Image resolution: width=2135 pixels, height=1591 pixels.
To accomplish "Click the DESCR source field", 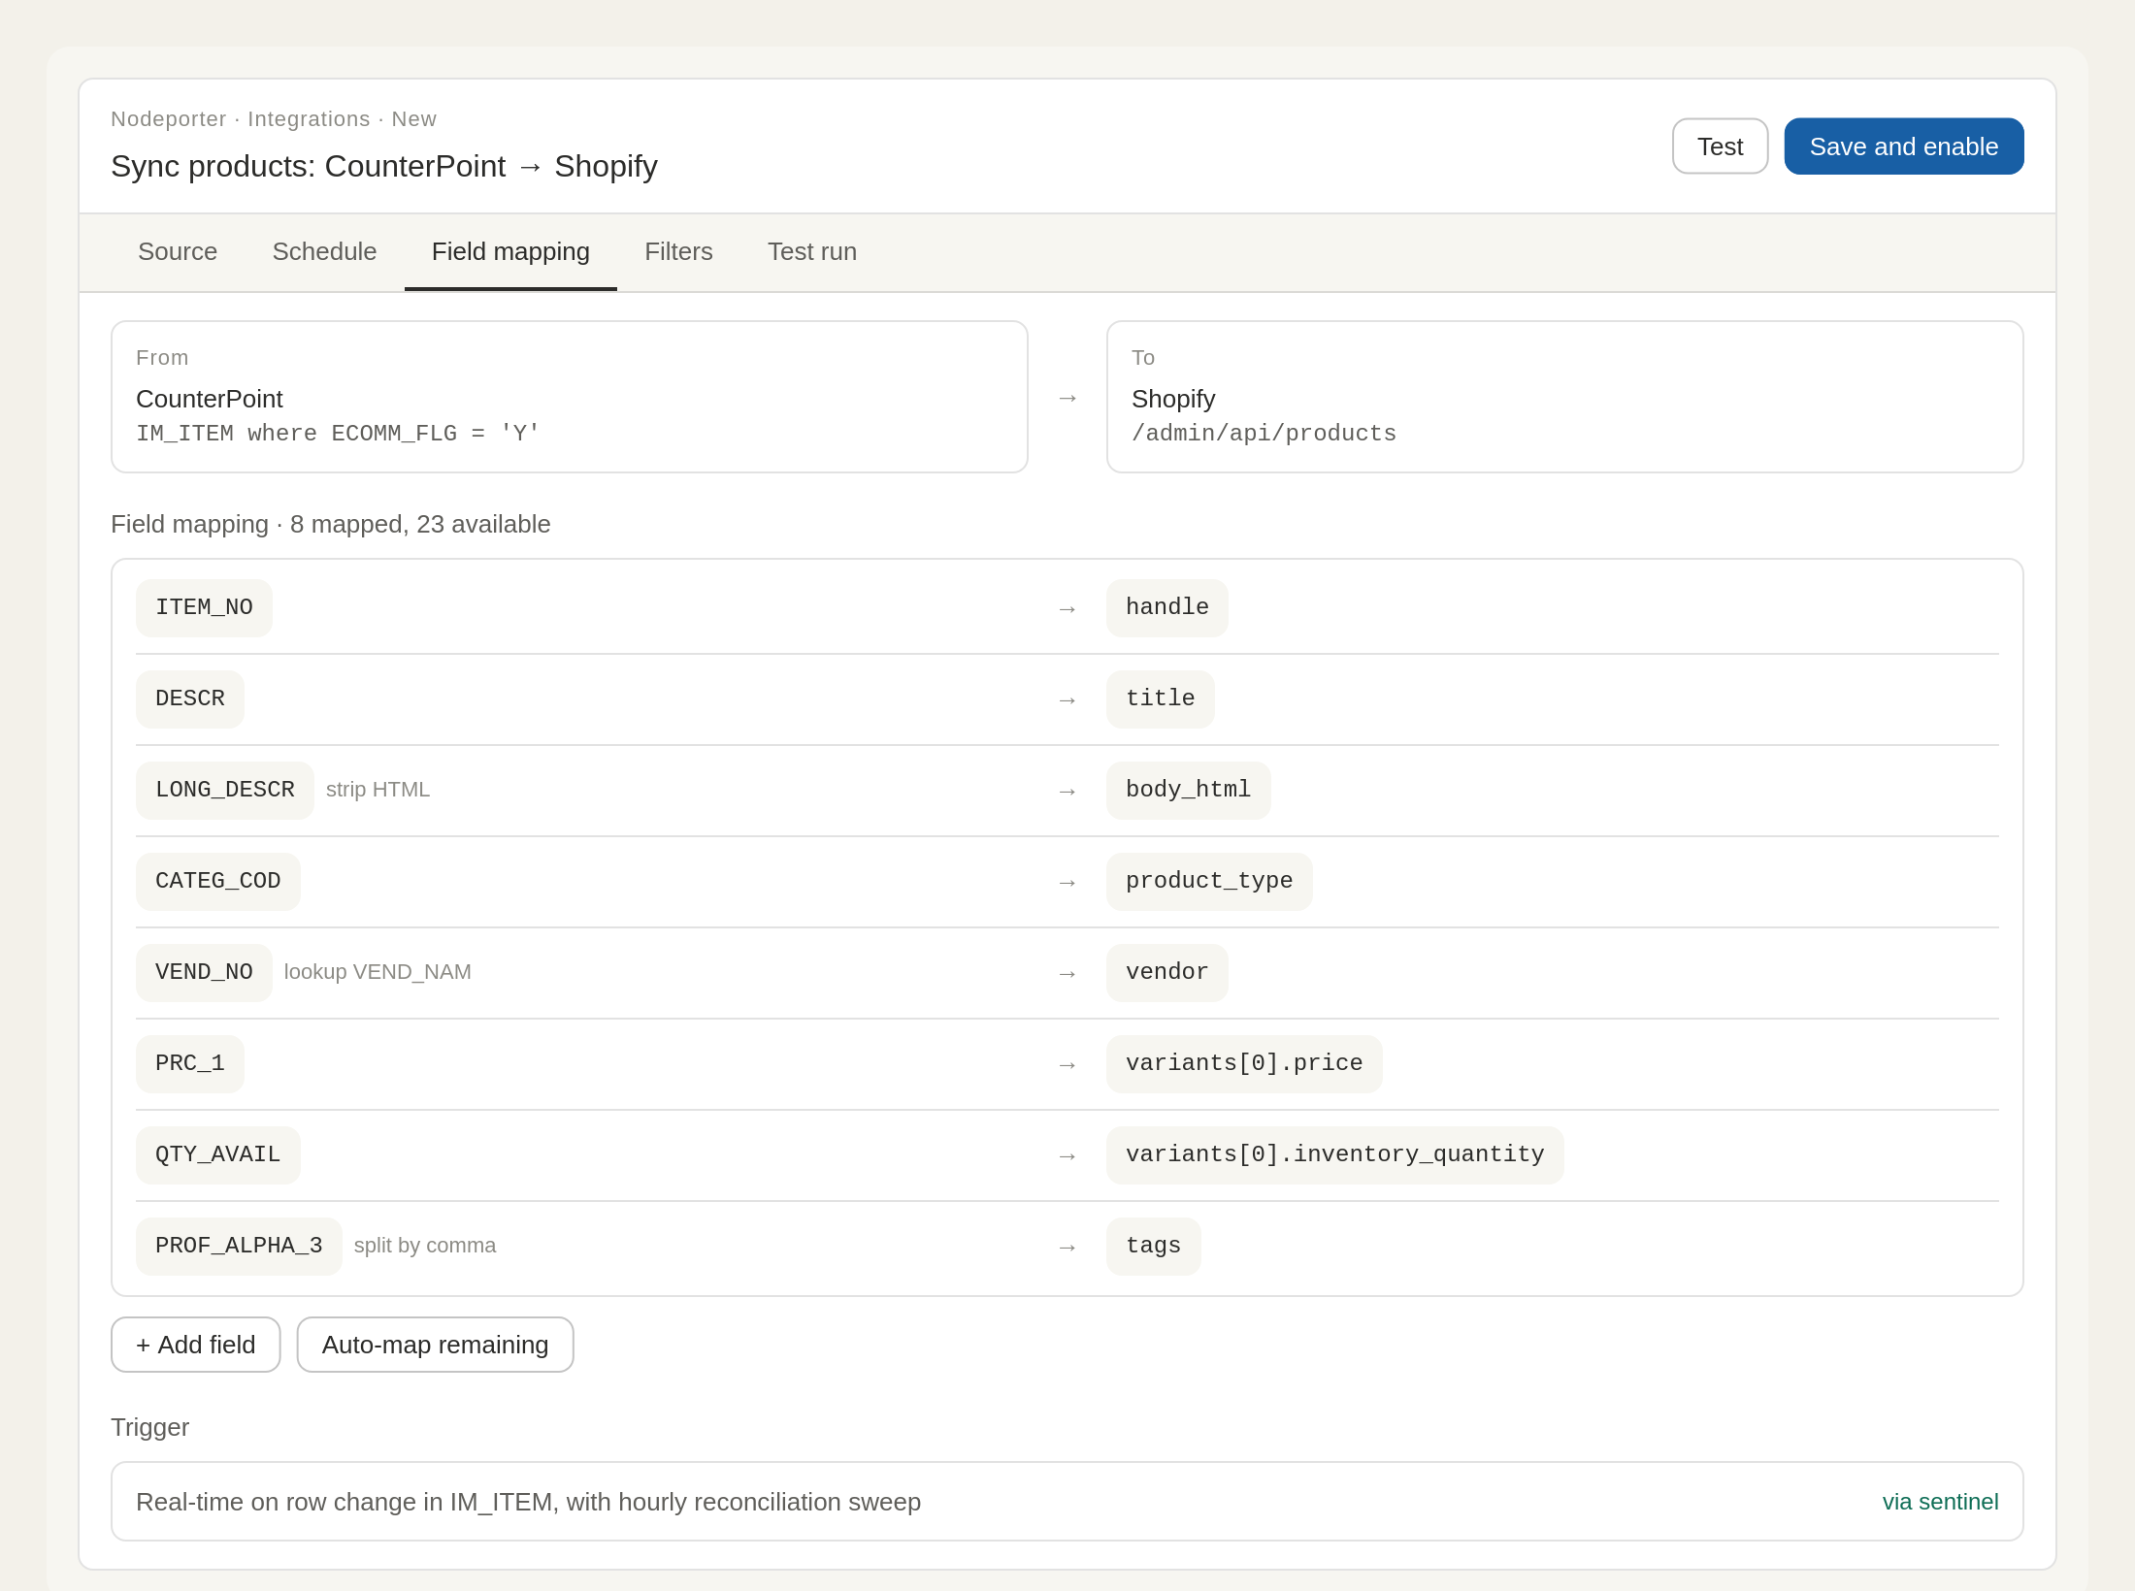I will coord(190,698).
